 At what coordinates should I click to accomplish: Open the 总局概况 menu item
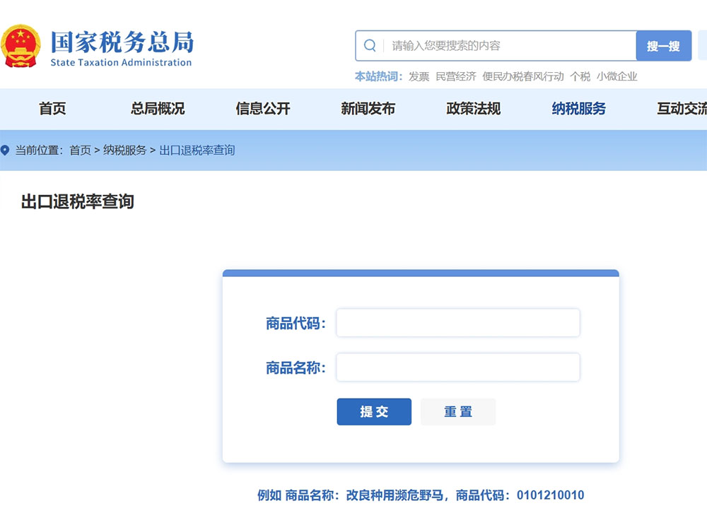click(156, 109)
